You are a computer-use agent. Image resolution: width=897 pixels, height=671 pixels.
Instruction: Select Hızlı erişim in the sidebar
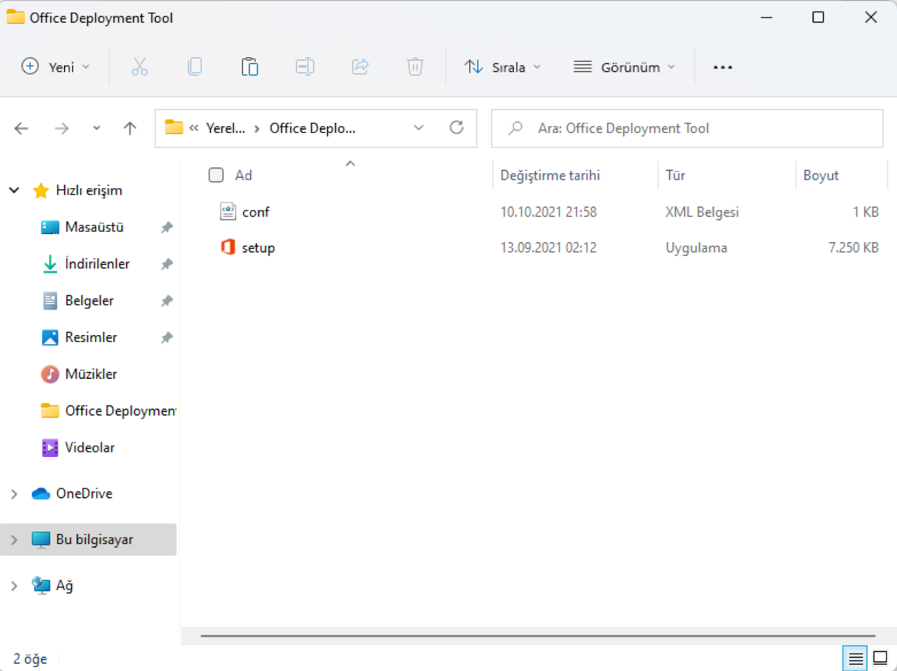pos(89,190)
